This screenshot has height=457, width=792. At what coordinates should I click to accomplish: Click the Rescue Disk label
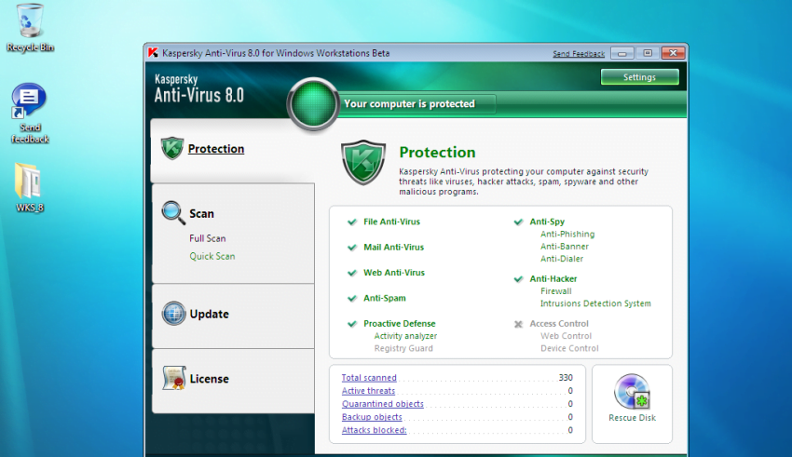pyautogui.click(x=632, y=418)
